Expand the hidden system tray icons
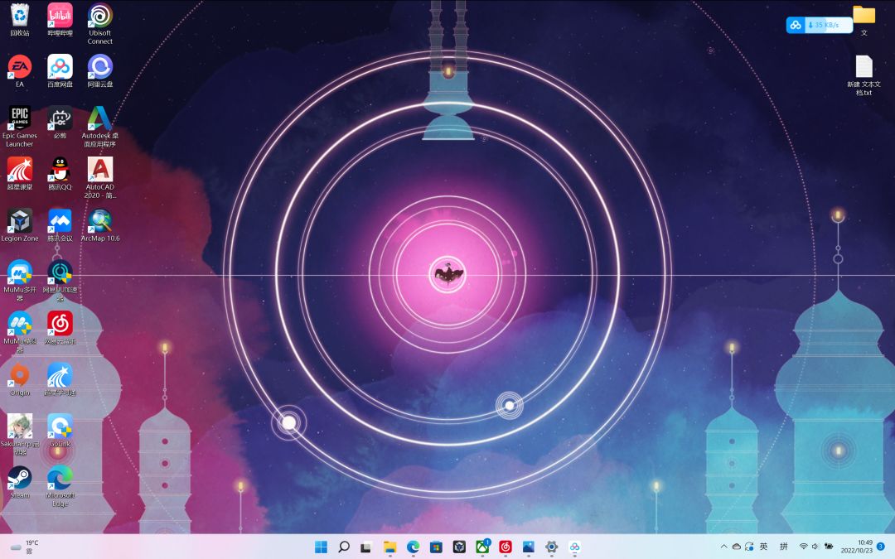The image size is (895, 559). coord(723,547)
